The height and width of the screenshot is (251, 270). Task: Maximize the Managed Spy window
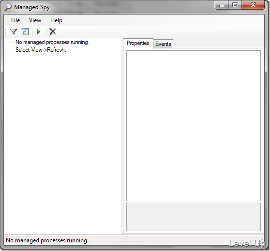pyautogui.click(x=235, y=5)
